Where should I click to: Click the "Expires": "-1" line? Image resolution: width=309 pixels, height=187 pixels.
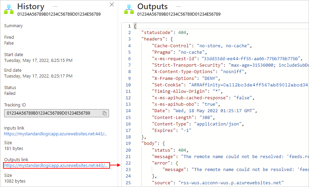pyautogui.click(x=171, y=130)
